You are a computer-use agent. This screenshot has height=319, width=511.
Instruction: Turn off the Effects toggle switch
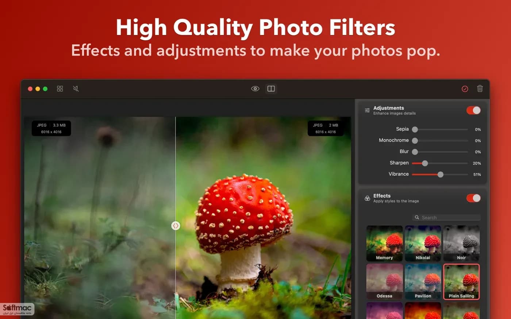473,198
